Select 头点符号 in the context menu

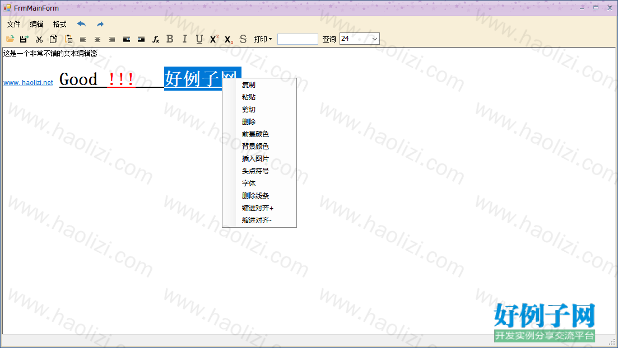click(x=259, y=171)
